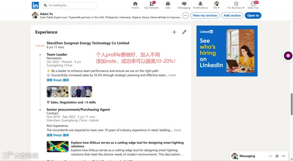This screenshot has width=293, height=161.
Task: Open Sales Nav compass icon
Action: pos(253,4)
